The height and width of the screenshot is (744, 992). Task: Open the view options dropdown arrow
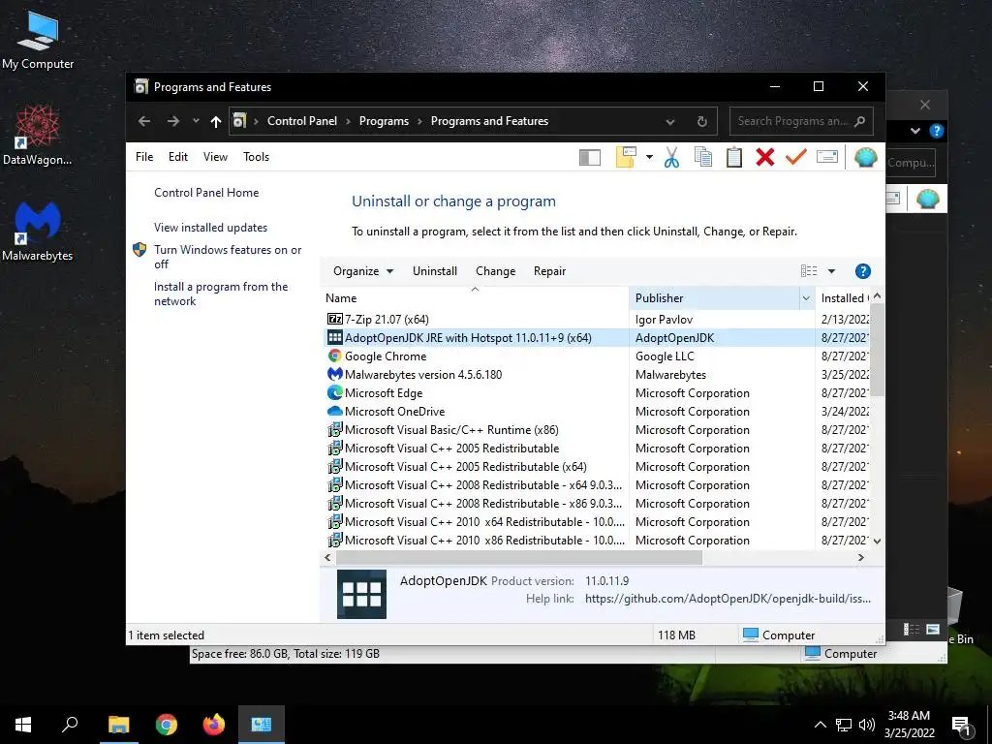831,271
